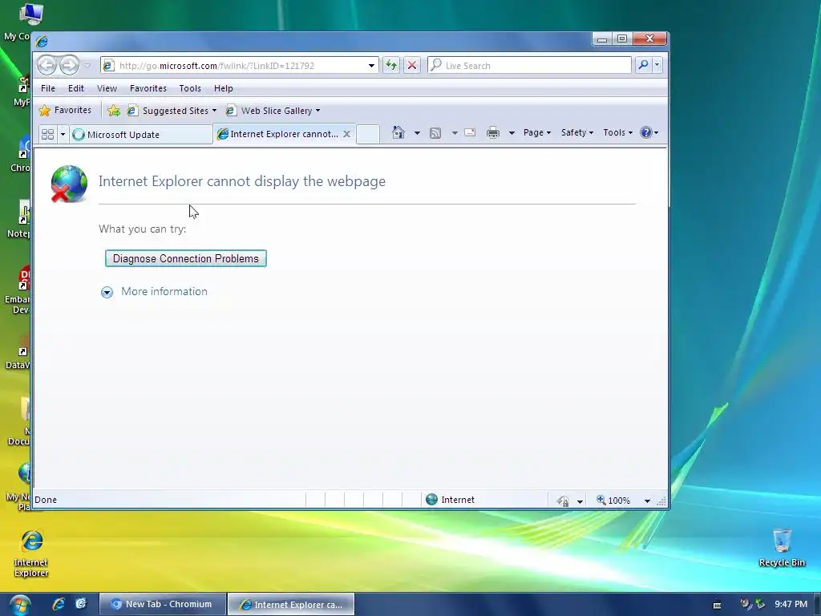Click the RSS feeds icon

click(x=435, y=133)
